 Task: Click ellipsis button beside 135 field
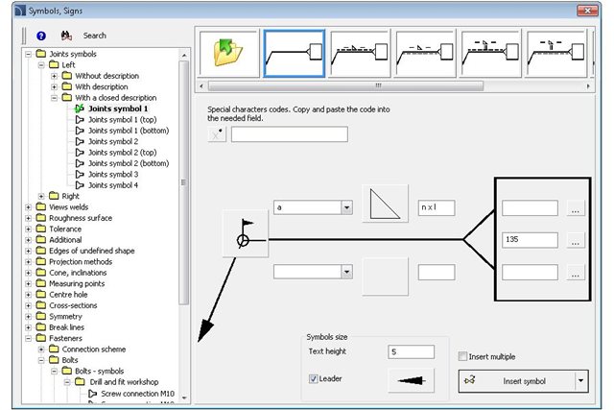(576, 240)
